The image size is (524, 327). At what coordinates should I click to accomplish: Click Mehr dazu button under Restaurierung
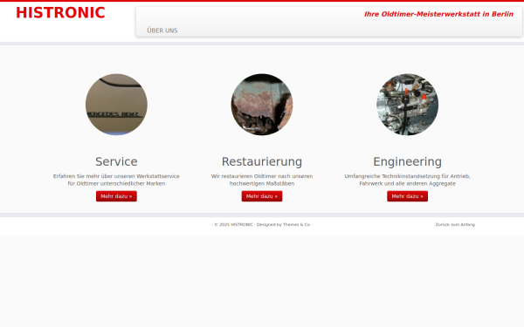(x=262, y=196)
